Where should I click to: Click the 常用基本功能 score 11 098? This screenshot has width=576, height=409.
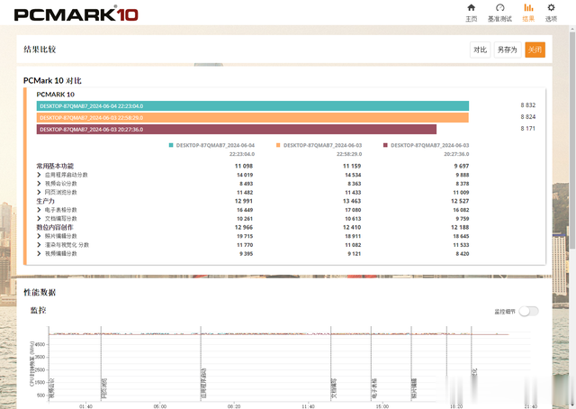point(244,167)
